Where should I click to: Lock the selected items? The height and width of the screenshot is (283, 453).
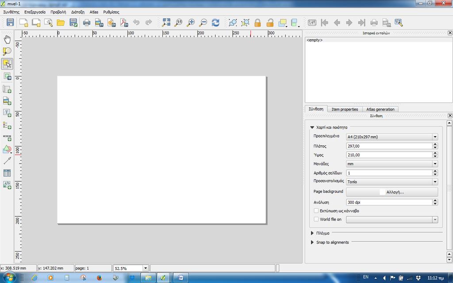(x=257, y=23)
